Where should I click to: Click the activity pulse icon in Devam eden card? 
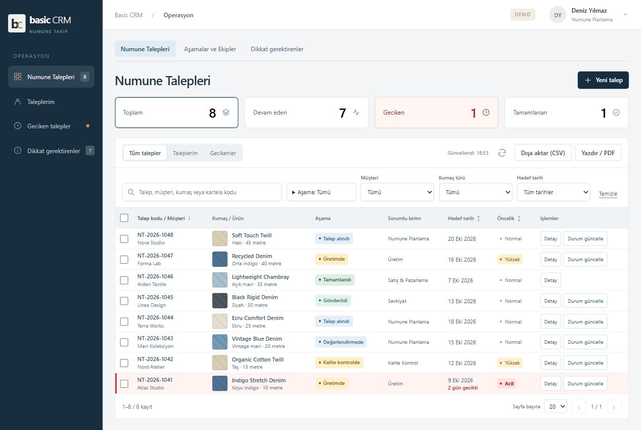(x=356, y=113)
